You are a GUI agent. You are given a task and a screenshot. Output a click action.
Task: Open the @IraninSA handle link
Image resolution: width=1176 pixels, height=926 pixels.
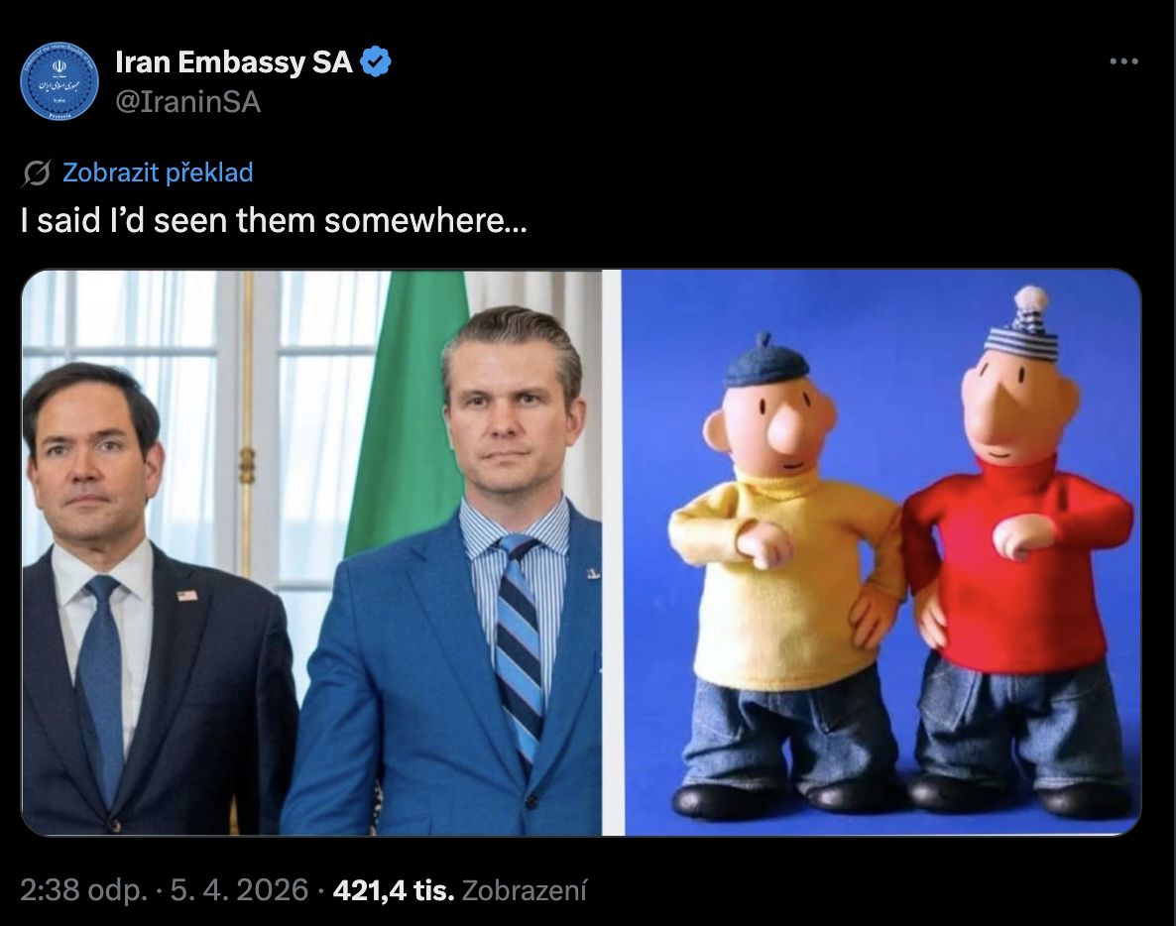tap(188, 101)
